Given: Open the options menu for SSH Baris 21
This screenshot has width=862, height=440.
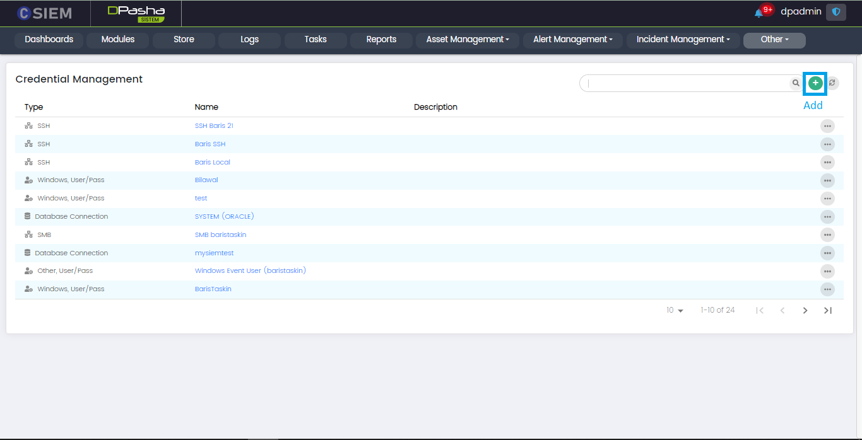Looking at the screenshot, I should 827,126.
